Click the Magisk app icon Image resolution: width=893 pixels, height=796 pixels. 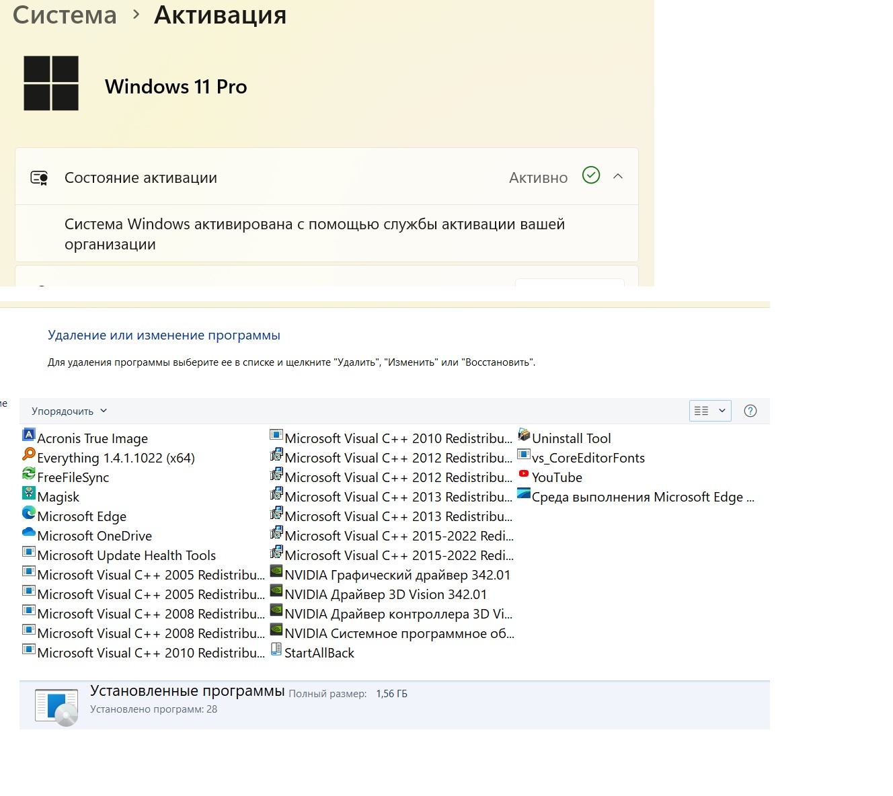coord(29,493)
